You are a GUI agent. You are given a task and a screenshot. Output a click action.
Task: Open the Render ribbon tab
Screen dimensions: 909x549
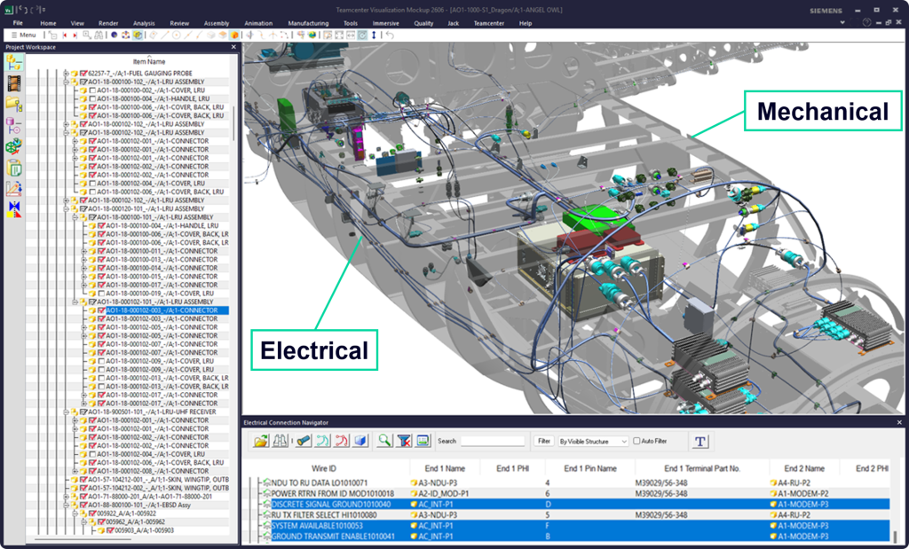click(108, 23)
